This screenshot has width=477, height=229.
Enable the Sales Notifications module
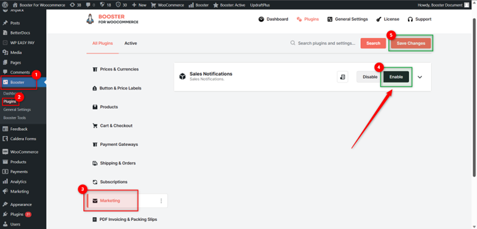pos(396,77)
